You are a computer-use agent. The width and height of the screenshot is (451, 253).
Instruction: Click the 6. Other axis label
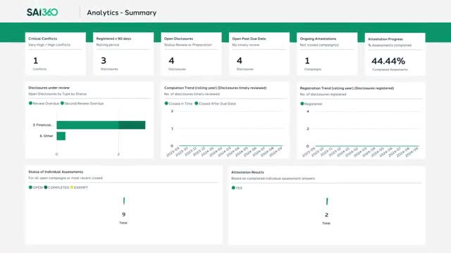(47, 136)
